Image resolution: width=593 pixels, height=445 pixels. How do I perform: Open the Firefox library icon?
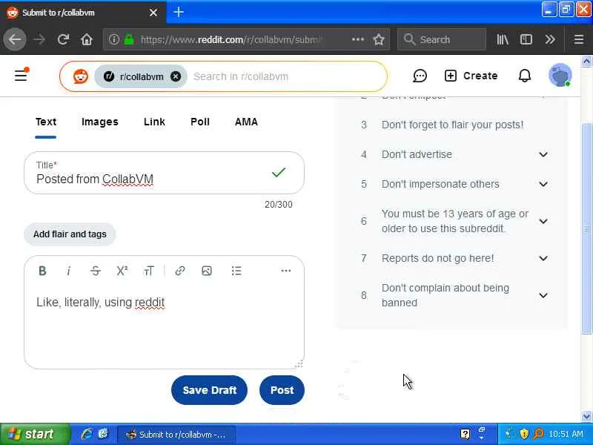[503, 39]
